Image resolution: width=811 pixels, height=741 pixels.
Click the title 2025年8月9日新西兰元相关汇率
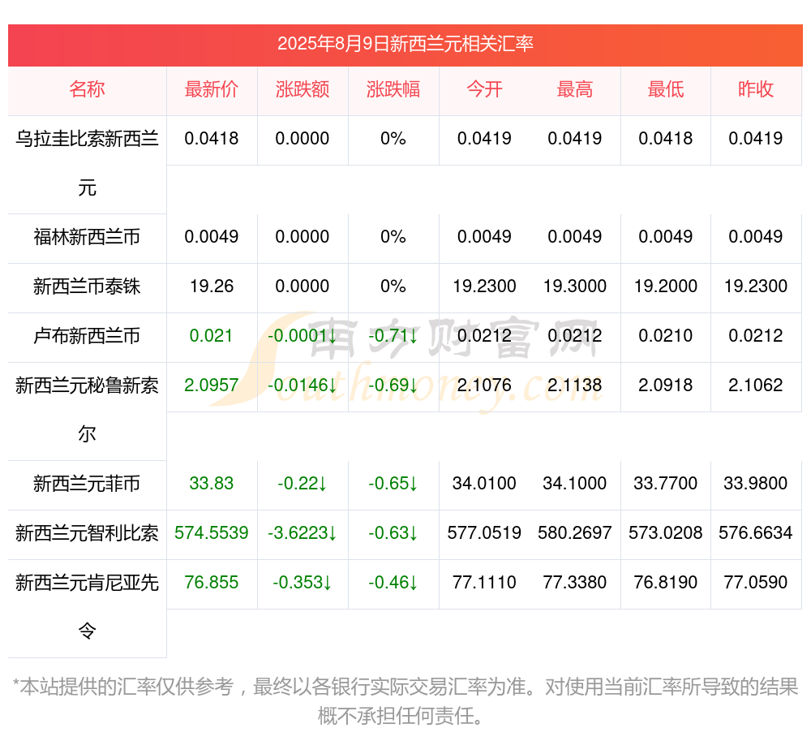405,44
